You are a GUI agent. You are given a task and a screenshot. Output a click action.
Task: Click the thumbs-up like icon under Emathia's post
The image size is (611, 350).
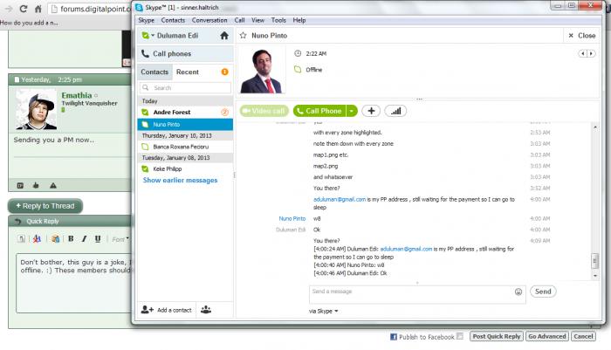[36, 186]
